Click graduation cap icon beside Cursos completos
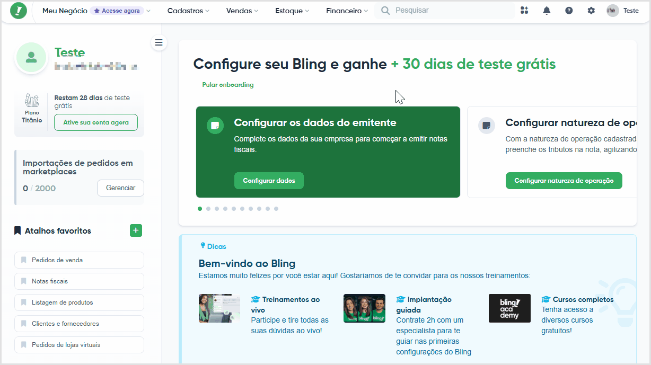The width and height of the screenshot is (651, 365). coord(546,300)
